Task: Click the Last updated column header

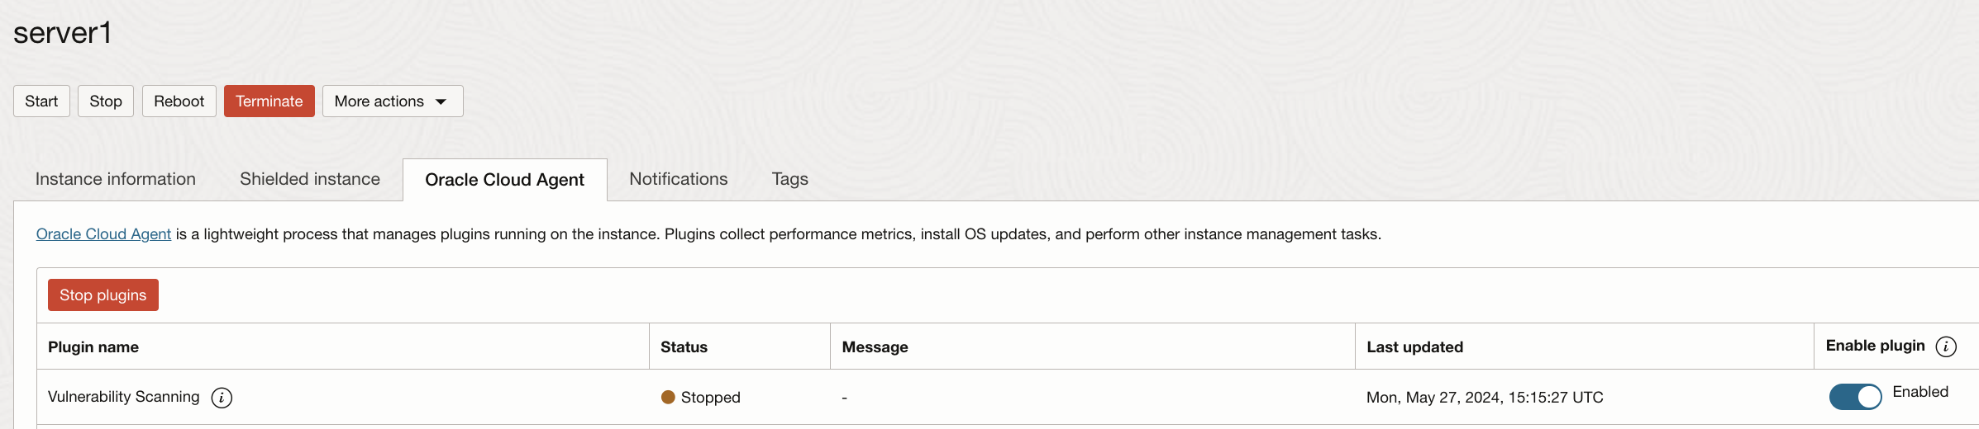Action: [x=1414, y=347]
